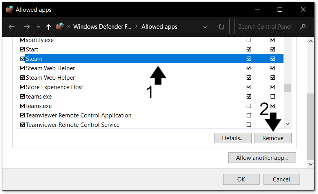Viewport: 318px width, 194px height.
Task: Toggle Public checkbox for Store Experience Host
Action: click(x=273, y=87)
